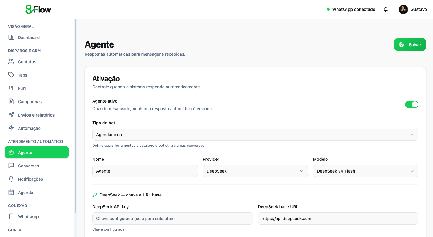The height and width of the screenshot is (237, 433).
Task: Click the Dashboard bar chart icon
Action: [x=11, y=38]
